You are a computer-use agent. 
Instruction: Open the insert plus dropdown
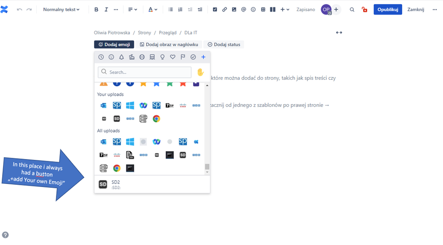pos(285,10)
